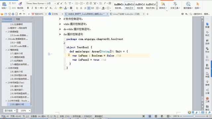This screenshot has width=212, height=119.
Task: Click the bulleted list icon
Action: pos(77,3)
